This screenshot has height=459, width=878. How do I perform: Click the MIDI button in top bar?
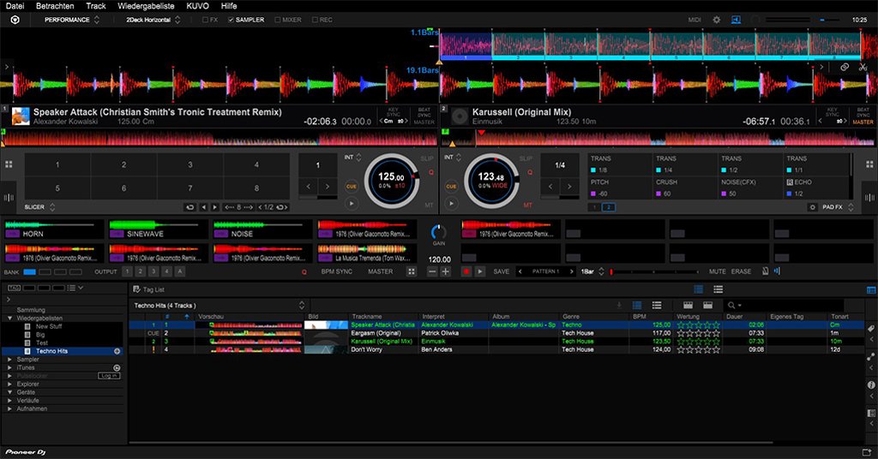coord(694,19)
